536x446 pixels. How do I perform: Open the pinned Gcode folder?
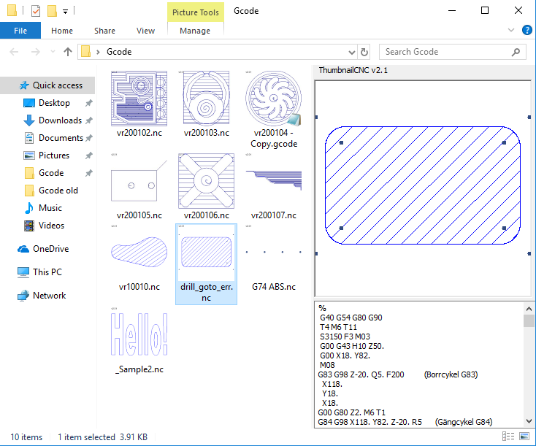click(x=51, y=172)
